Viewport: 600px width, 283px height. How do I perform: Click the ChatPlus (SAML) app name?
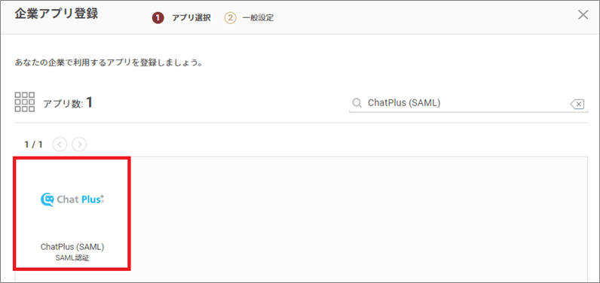(72, 247)
